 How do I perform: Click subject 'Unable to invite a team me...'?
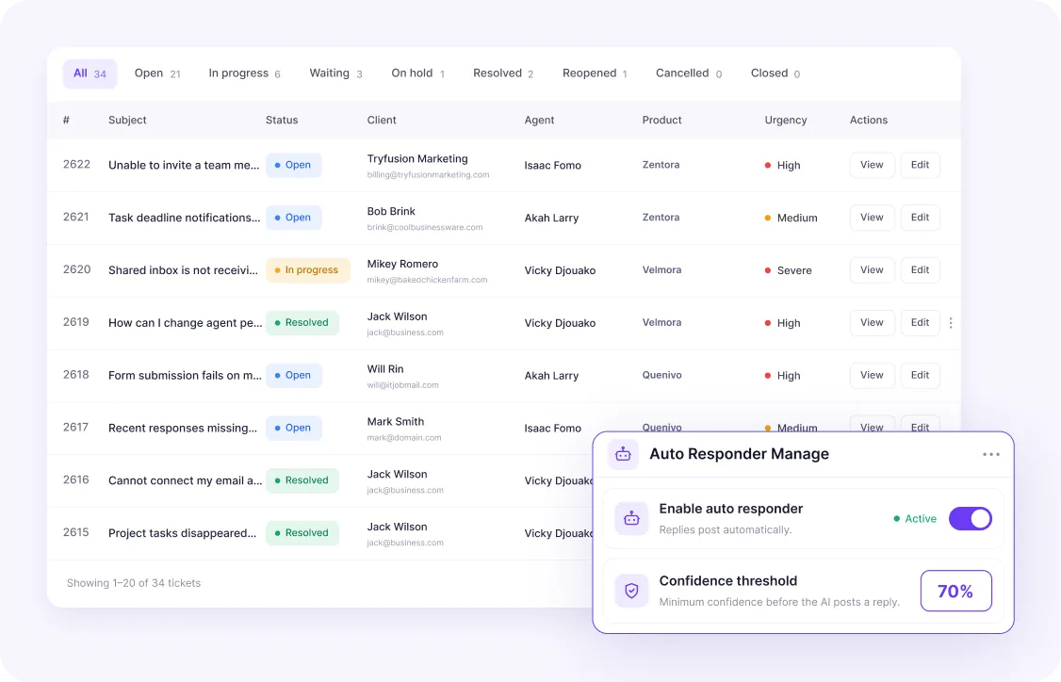[184, 165]
